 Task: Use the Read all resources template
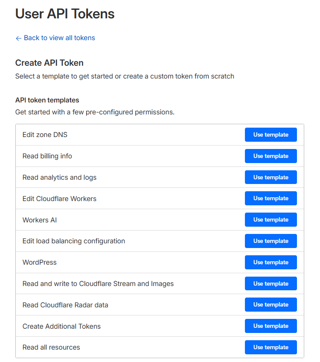pyautogui.click(x=271, y=347)
